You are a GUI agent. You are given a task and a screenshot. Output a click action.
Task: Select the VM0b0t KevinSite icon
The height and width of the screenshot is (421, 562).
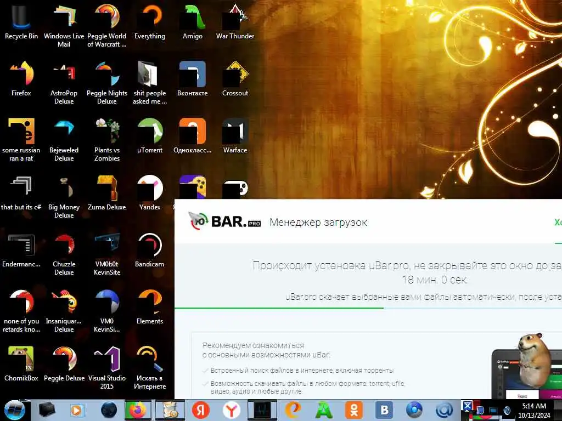pyautogui.click(x=107, y=253)
